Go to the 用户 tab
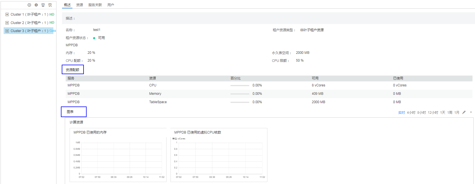475x184 pixels. coord(111,5)
